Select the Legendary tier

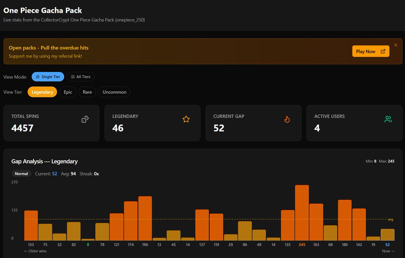(x=42, y=92)
